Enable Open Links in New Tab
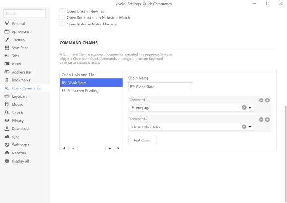 [62, 11]
